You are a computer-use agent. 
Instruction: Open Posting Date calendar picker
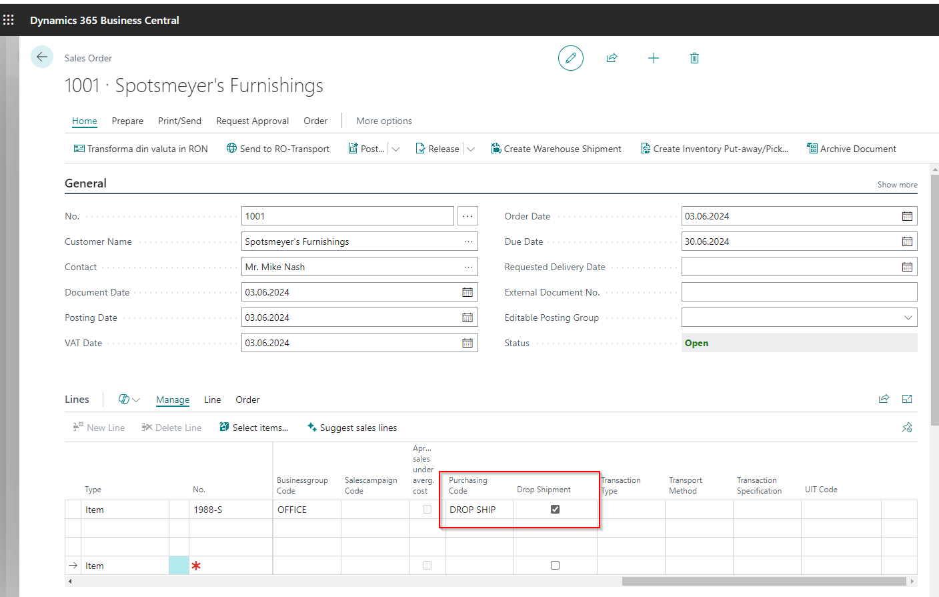467,318
